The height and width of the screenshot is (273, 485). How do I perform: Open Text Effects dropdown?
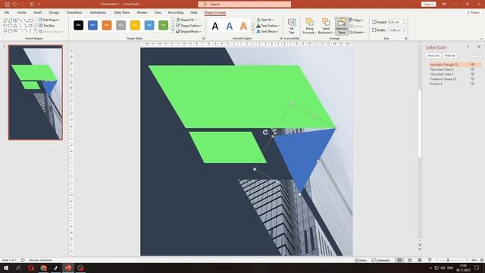[268, 32]
